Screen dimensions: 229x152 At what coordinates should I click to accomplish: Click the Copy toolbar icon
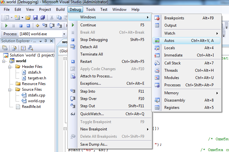pyautogui.click(x=59, y=17)
